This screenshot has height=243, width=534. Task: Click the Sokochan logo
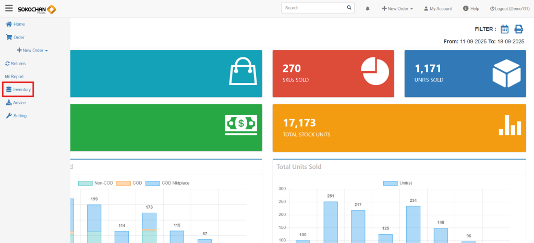[37, 9]
